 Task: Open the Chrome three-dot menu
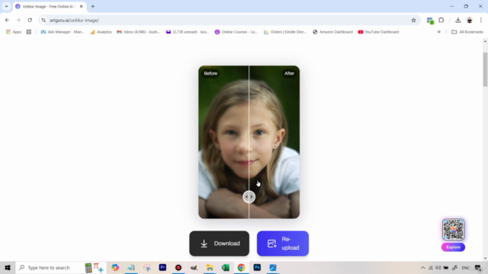(481, 21)
